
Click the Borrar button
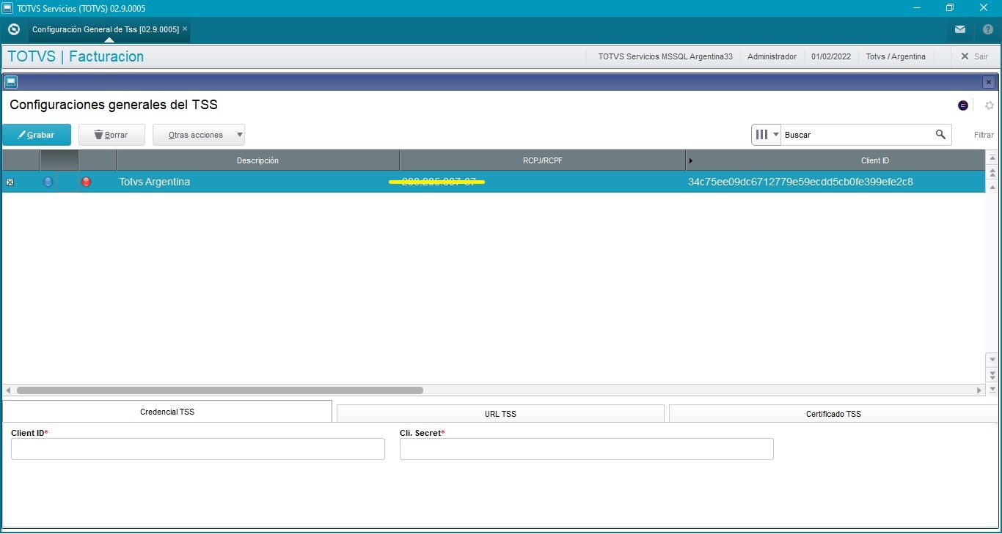tap(111, 135)
